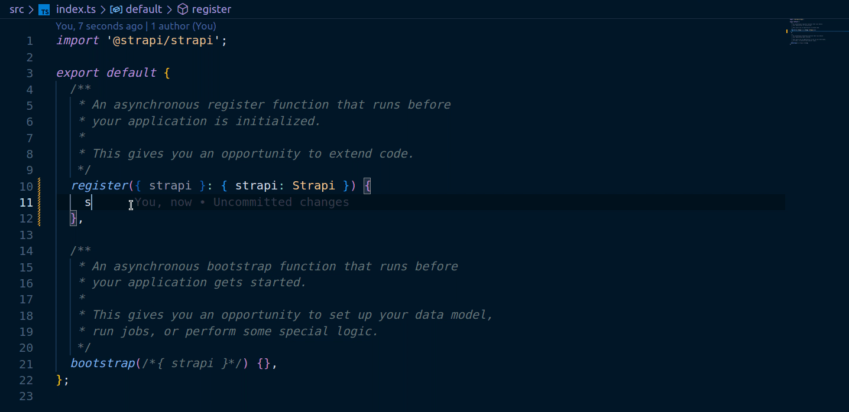
Task: Click the 'Uncommitted changes' inline blame text
Action: [281, 202]
